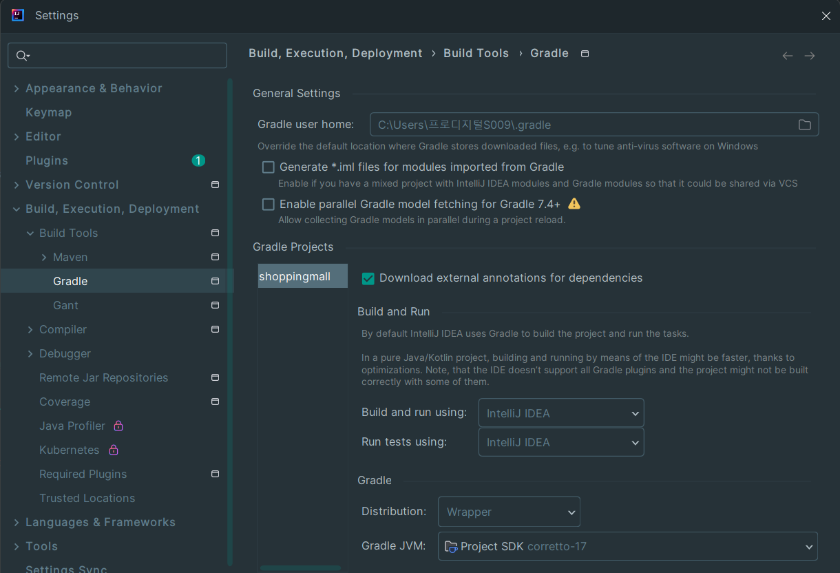
Task: Go back with the left arrow
Action: 788,56
